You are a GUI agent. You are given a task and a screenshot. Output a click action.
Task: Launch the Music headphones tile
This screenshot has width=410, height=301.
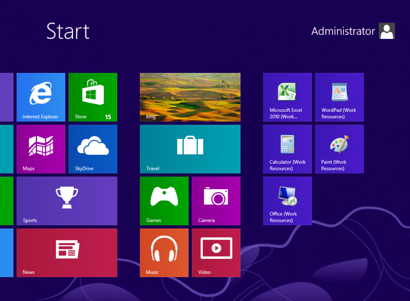click(x=164, y=253)
